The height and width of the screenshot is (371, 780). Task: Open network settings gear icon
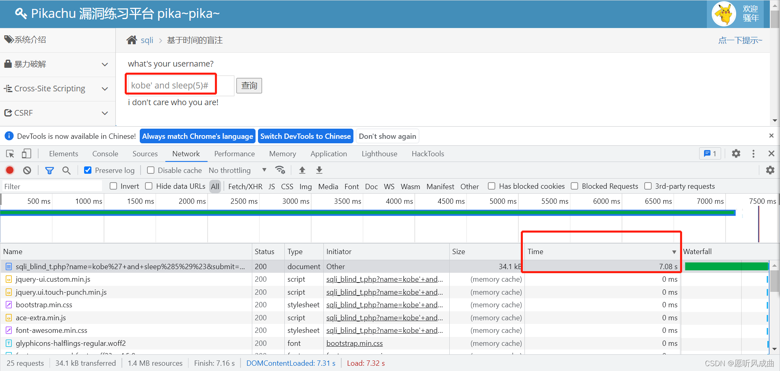point(770,170)
